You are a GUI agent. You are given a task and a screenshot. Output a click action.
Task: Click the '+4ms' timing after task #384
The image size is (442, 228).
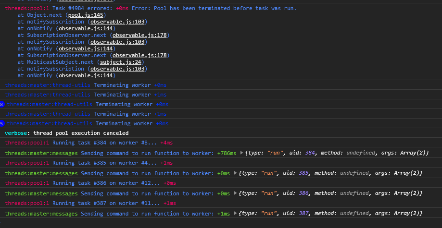point(166,143)
